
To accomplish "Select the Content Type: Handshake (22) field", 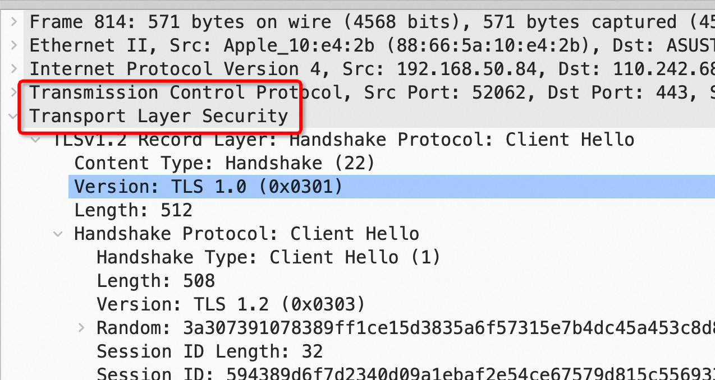I will (x=224, y=163).
